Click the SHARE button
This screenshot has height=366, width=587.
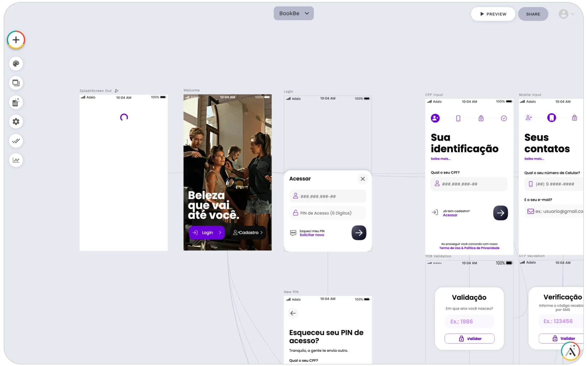pyautogui.click(x=533, y=14)
